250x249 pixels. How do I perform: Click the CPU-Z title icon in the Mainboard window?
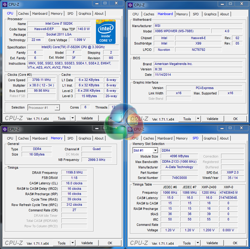click(130, 5)
